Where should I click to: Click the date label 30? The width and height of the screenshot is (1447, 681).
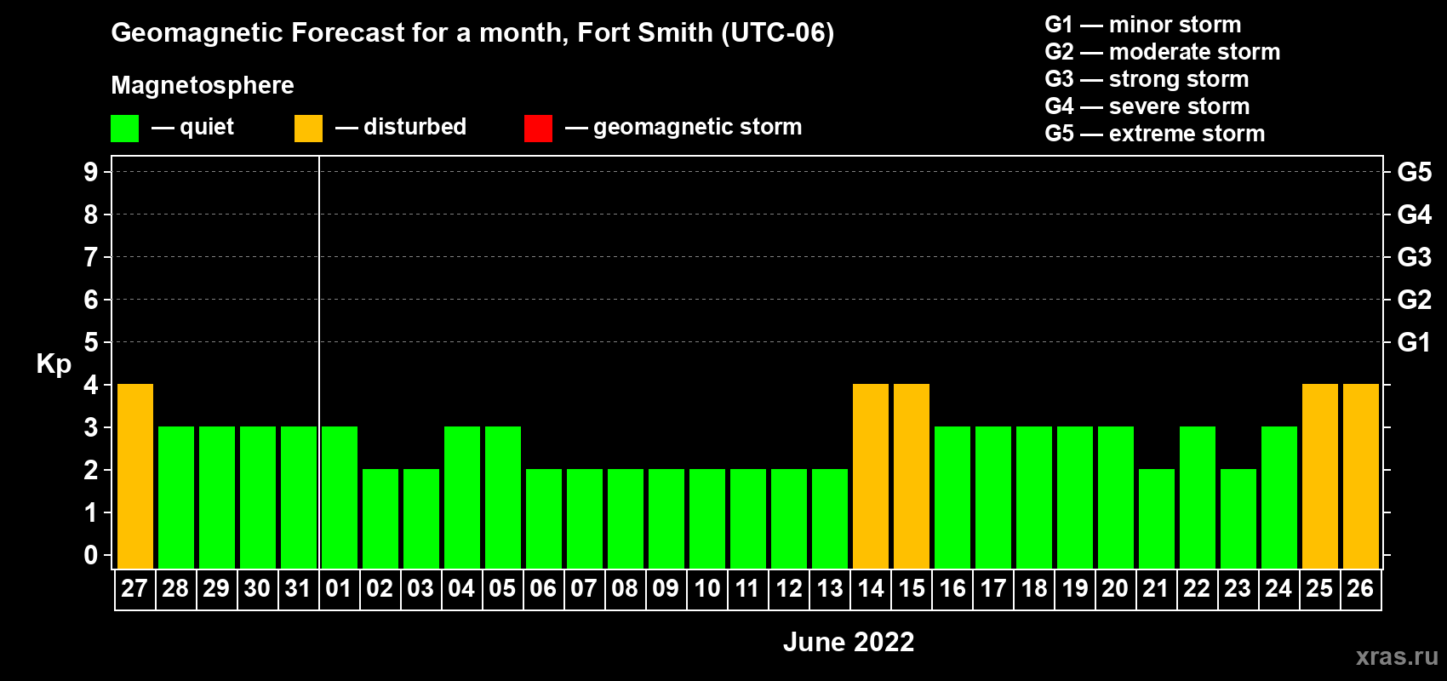tap(257, 588)
